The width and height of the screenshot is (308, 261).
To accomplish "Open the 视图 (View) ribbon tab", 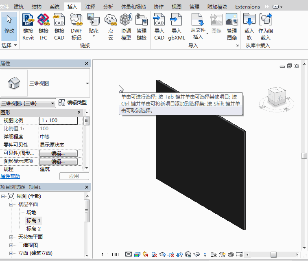I will tap(176, 7).
